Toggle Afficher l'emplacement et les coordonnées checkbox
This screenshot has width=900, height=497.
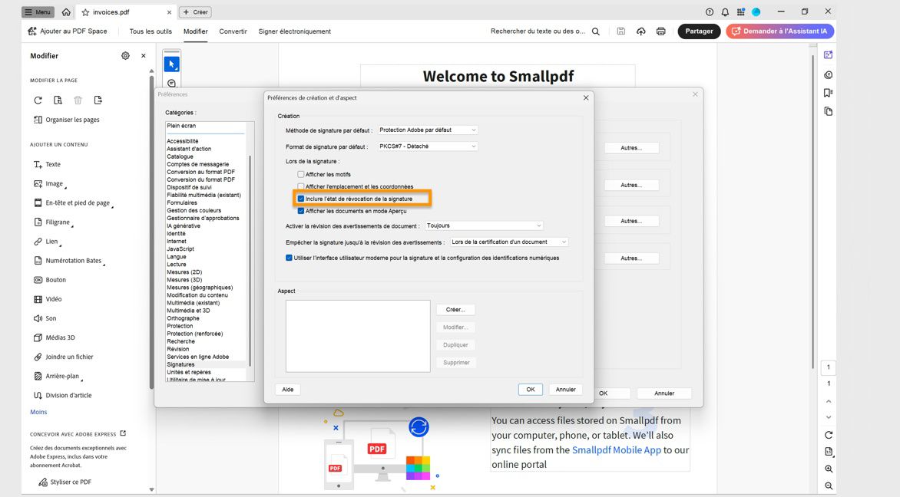301,186
